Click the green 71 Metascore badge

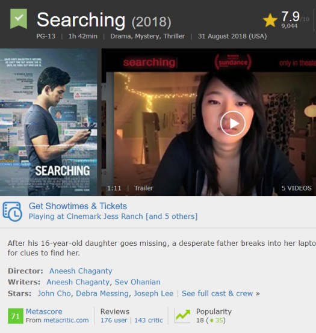[x=16, y=316]
